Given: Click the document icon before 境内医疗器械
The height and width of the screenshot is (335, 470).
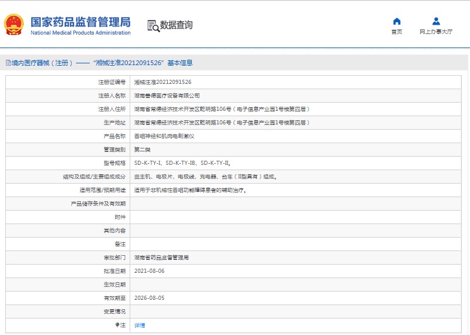Looking at the screenshot, I should pos(8,63).
